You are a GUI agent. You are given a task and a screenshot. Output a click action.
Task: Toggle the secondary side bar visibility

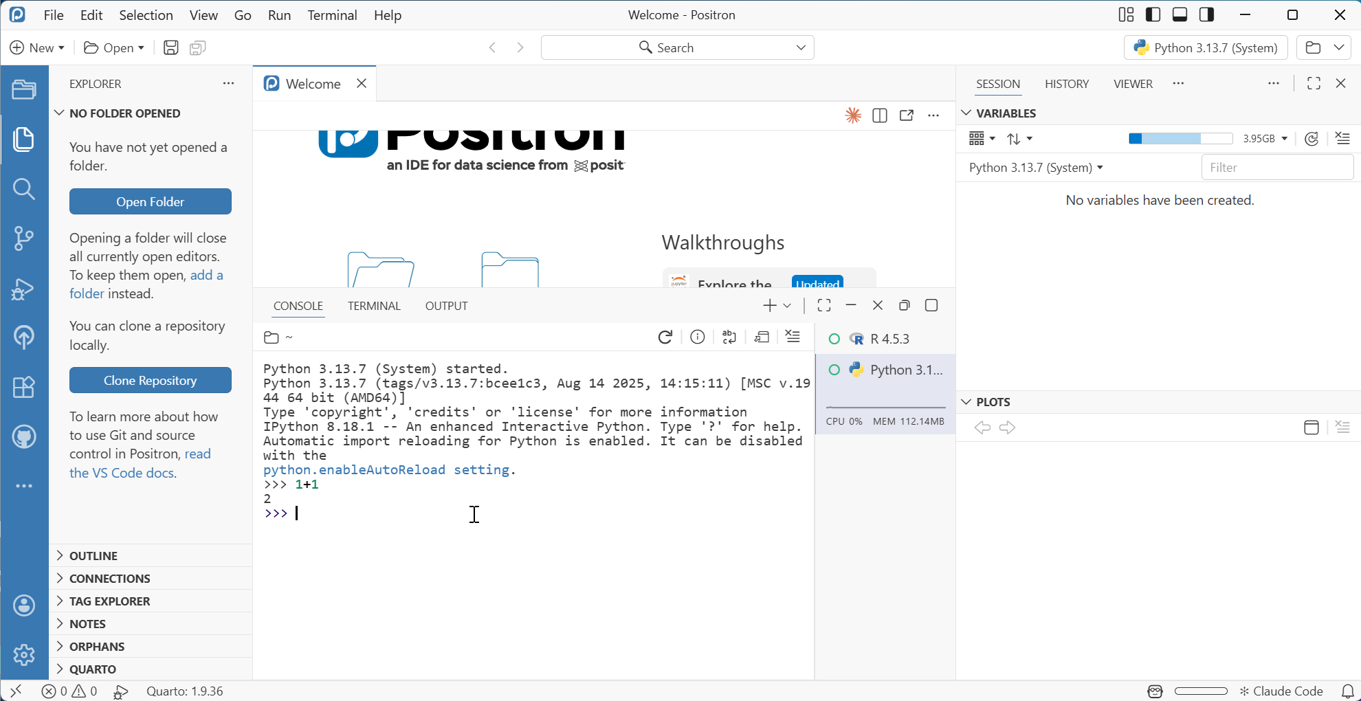pos(1207,14)
